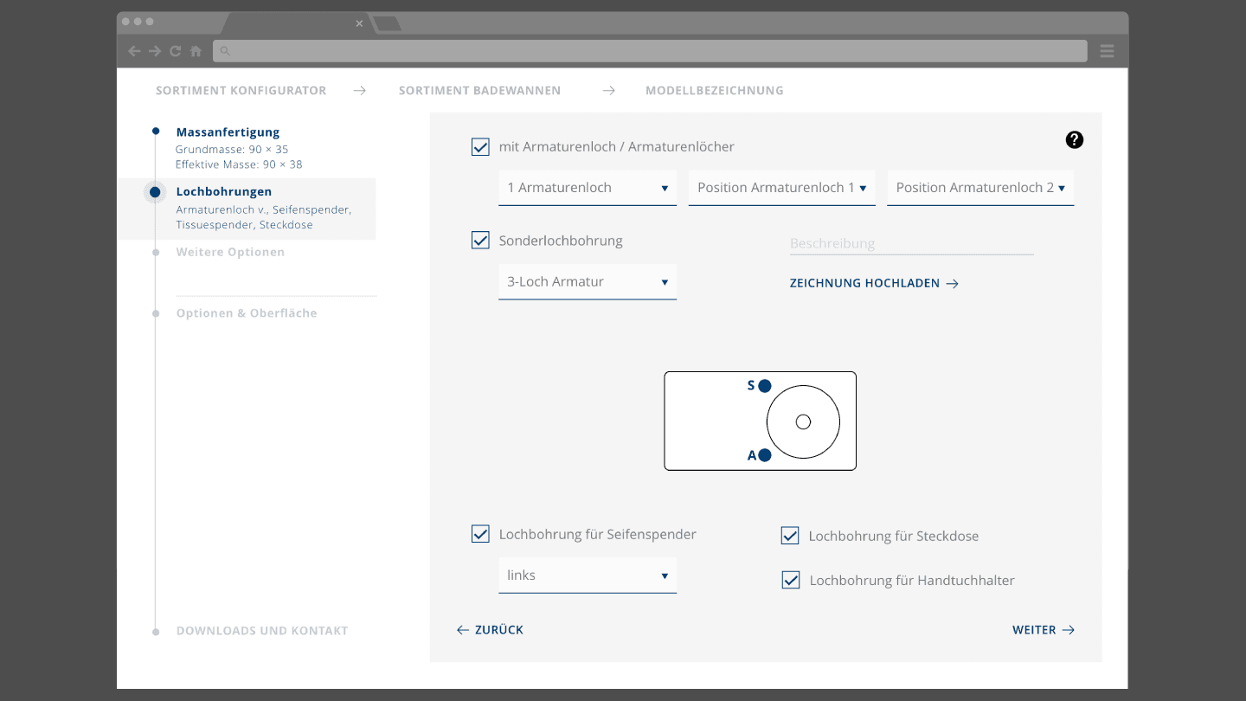Click the browser reload icon
Screen dimensions: 1246x701
176,51
